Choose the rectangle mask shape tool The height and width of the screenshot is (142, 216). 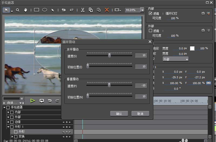click(x=36, y=10)
